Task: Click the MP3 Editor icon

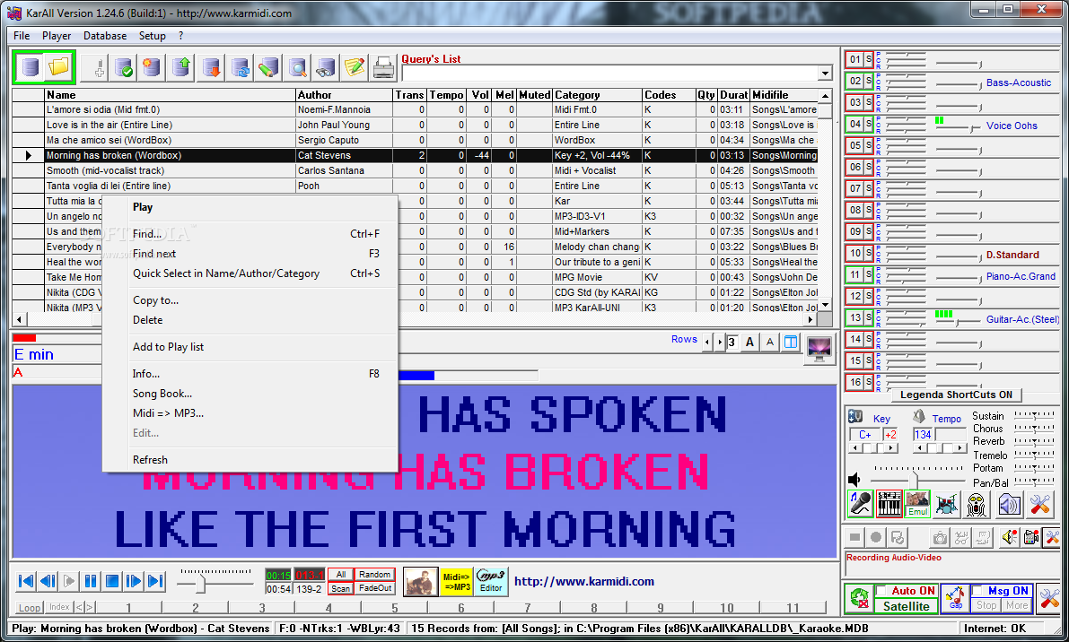Action: pyautogui.click(x=491, y=581)
